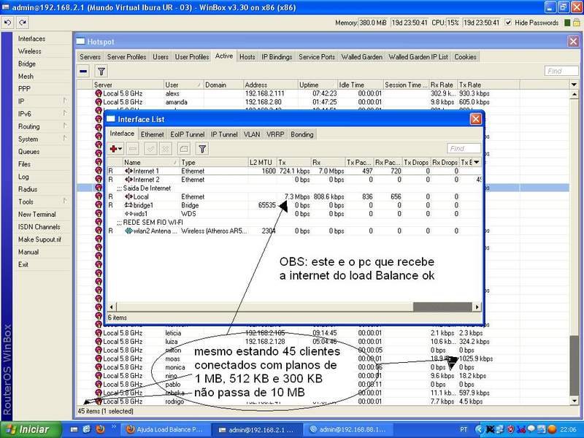
Task: Click the Interface List disable X icon
Action: point(166,149)
